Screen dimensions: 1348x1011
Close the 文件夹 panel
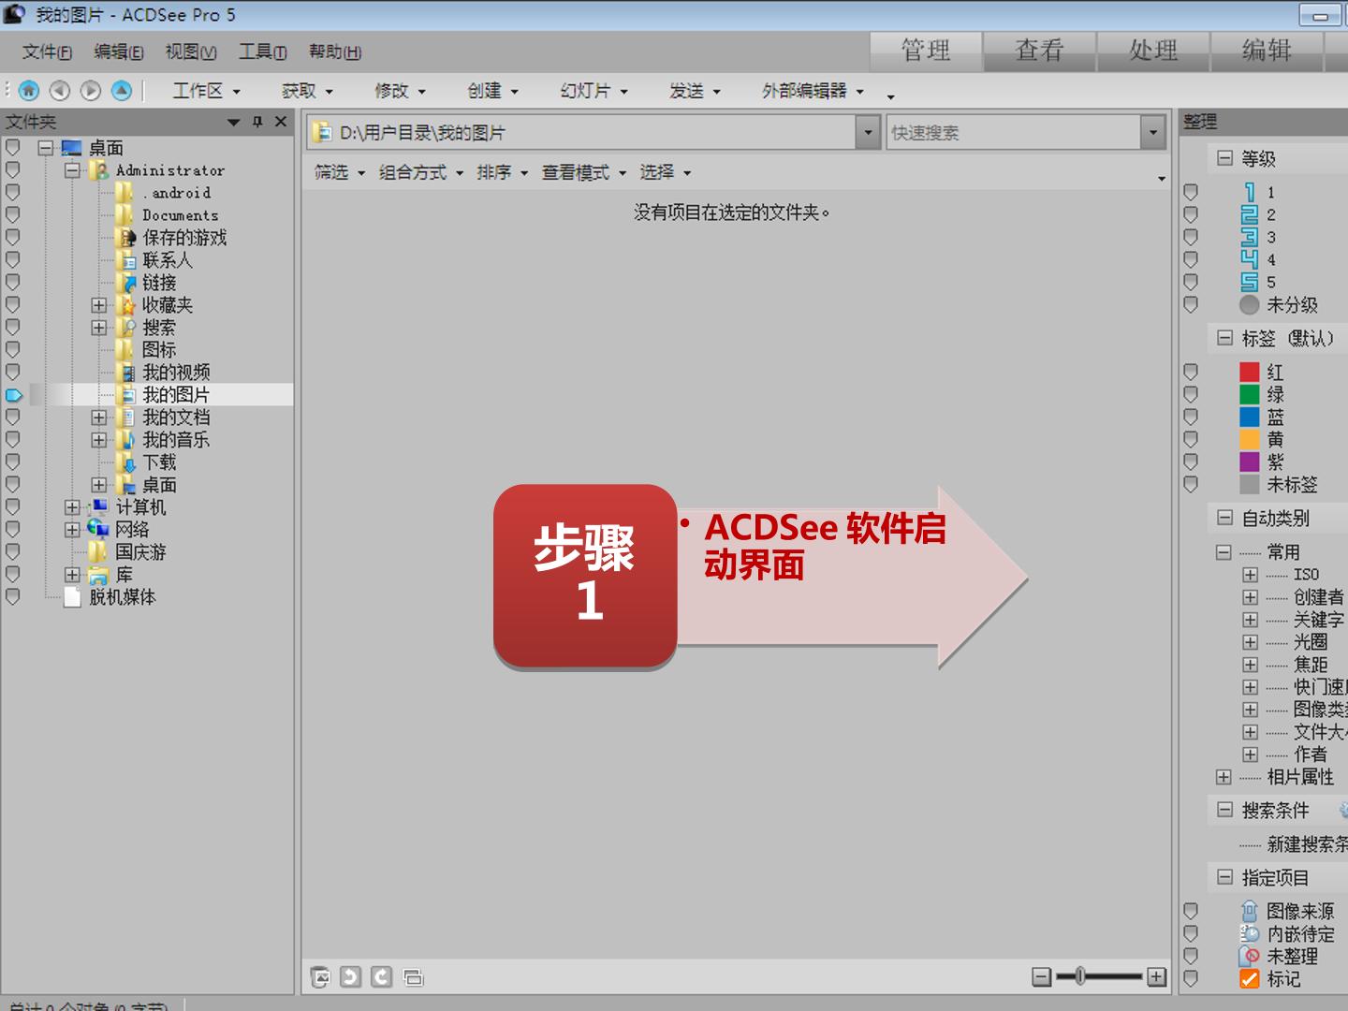[x=280, y=122]
